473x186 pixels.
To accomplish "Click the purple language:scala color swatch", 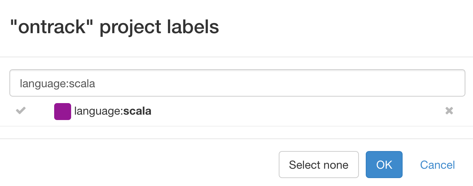I will (x=62, y=111).
